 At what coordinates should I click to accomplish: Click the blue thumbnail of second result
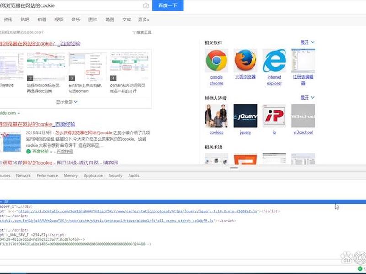[11, 142]
